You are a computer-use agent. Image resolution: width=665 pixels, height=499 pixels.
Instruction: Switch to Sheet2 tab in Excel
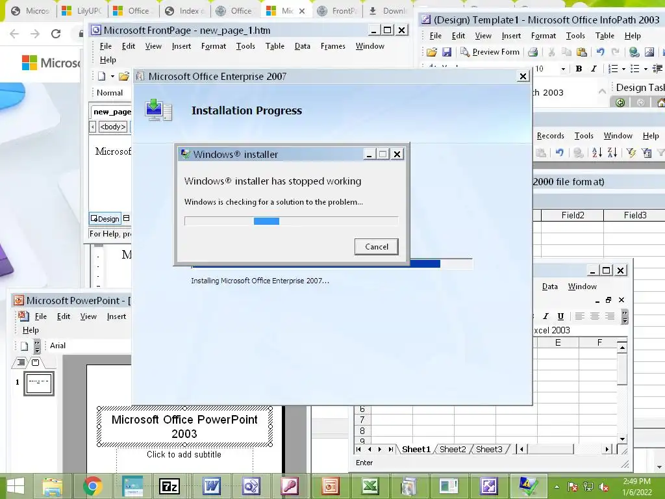[453, 450]
